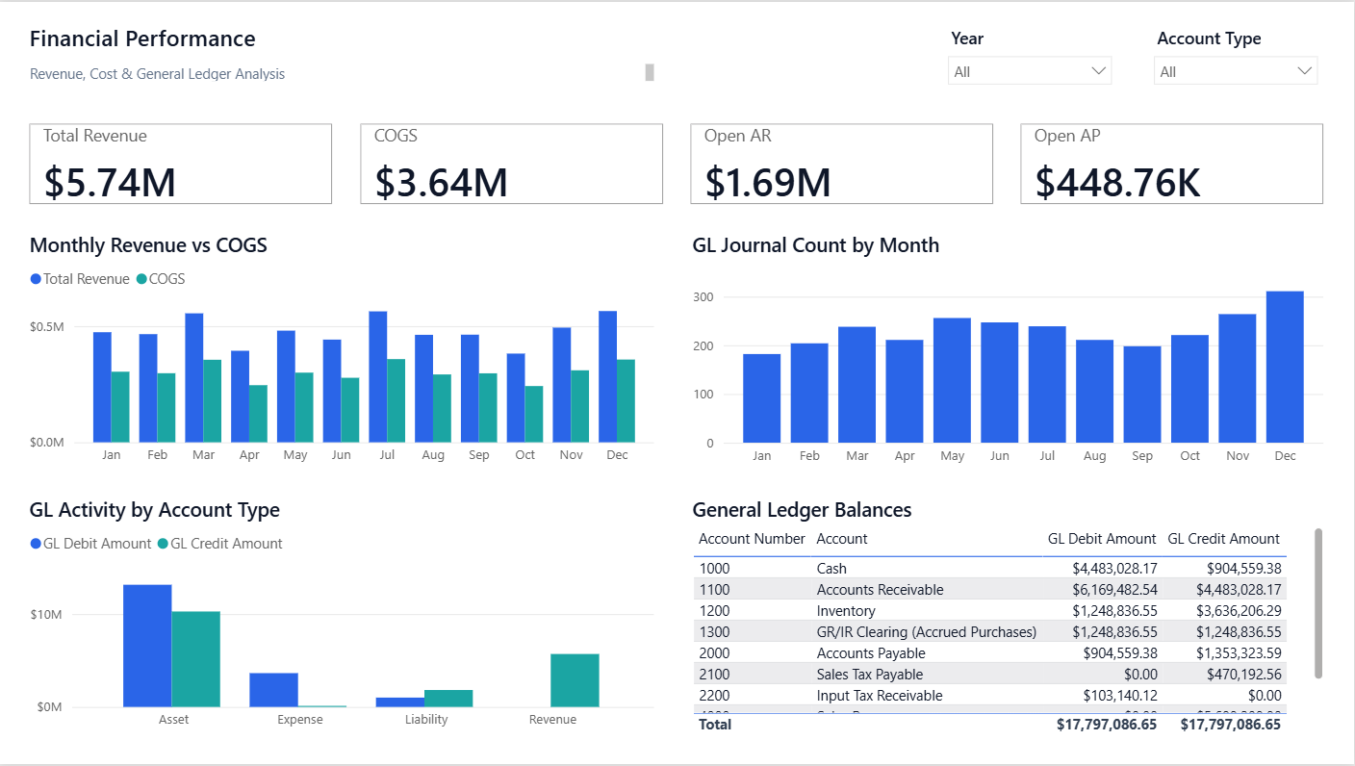Sort by Account column header
Viewport: 1355px width, 766px height.
point(842,539)
